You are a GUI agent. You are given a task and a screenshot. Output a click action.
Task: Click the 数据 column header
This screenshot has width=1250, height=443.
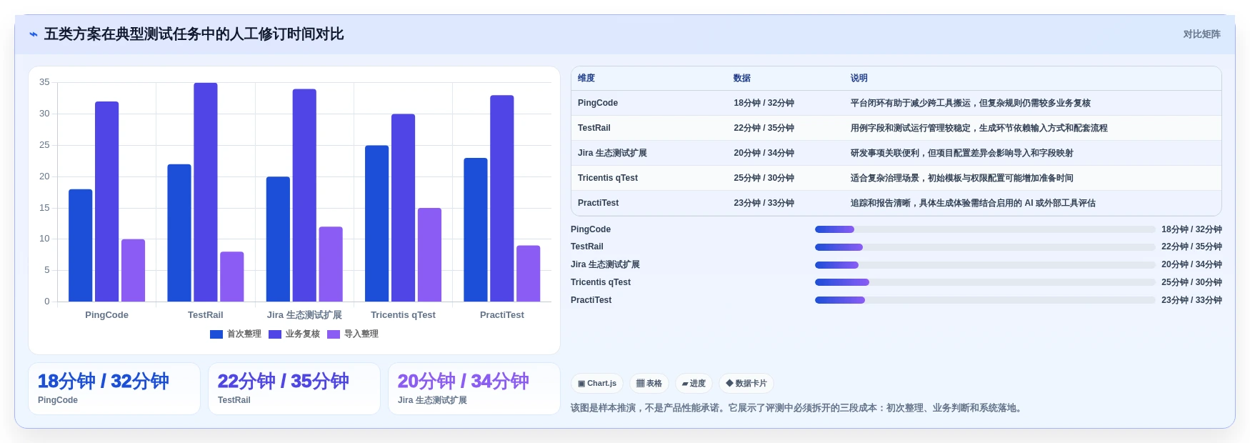click(x=742, y=78)
